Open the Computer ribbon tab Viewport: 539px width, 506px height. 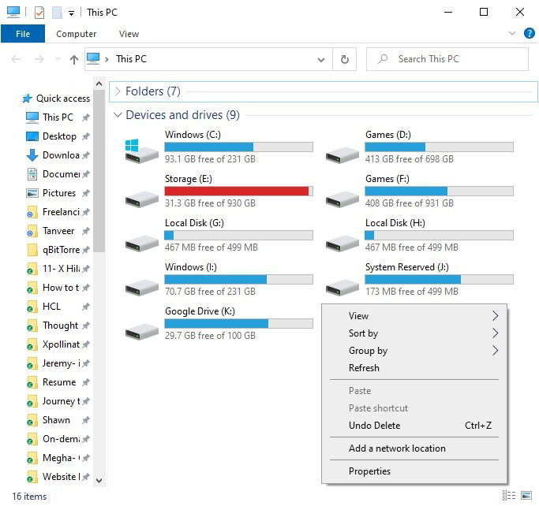coord(77,34)
